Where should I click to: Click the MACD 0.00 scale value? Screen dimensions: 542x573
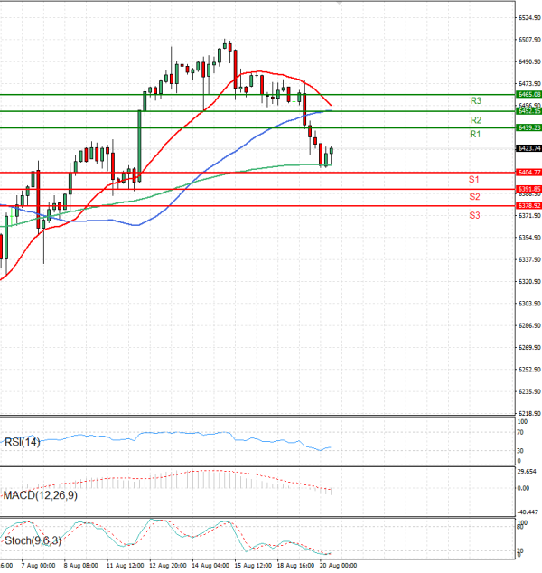tap(523, 489)
